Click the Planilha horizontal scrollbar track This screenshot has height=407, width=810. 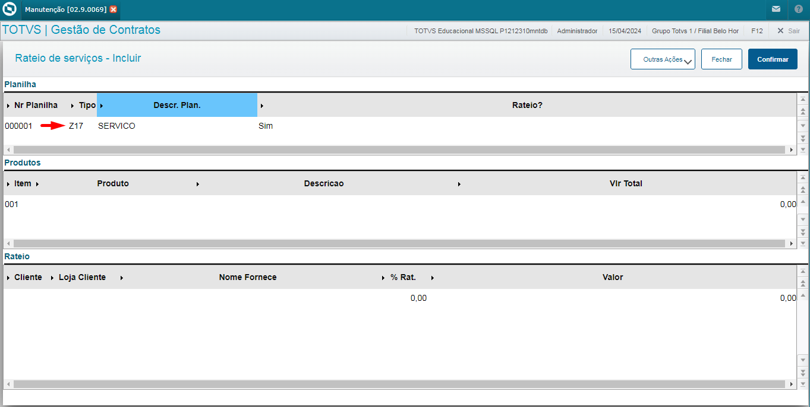(x=399, y=150)
